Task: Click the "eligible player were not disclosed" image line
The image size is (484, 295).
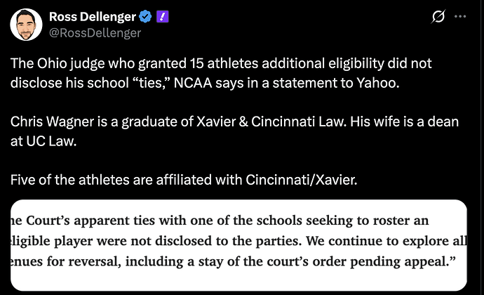Action: point(238,241)
